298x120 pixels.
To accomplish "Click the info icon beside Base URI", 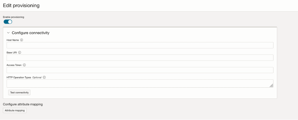I will 19,52.
